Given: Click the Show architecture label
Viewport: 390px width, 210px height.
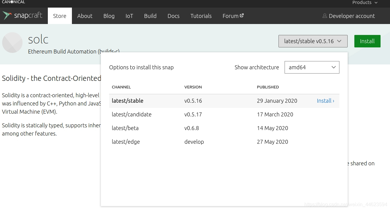Looking at the screenshot, I should coord(257,67).
